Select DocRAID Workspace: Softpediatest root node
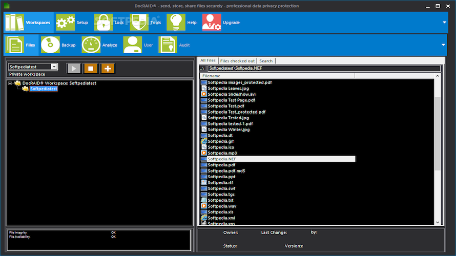Screen dimensions: 456x256 click(x=59, y=83)
